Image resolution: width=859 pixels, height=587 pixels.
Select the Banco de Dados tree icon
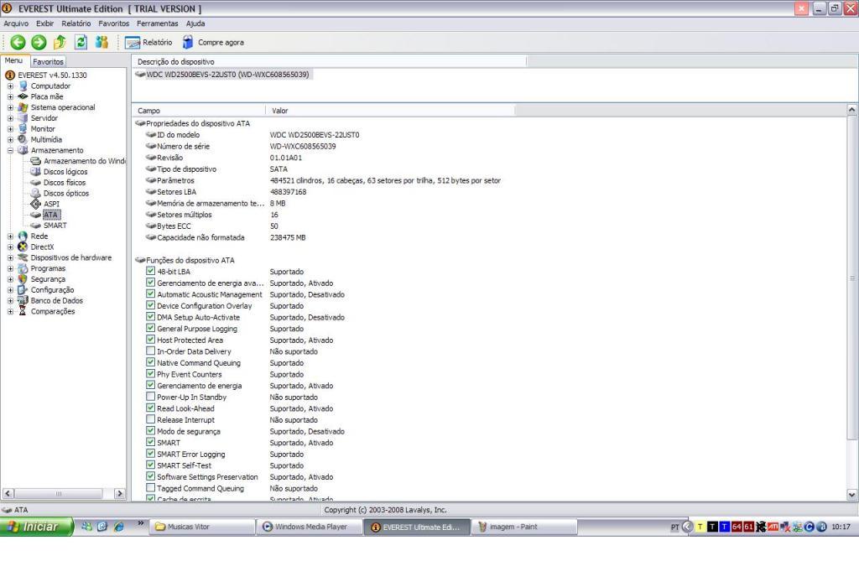[23, 300]
